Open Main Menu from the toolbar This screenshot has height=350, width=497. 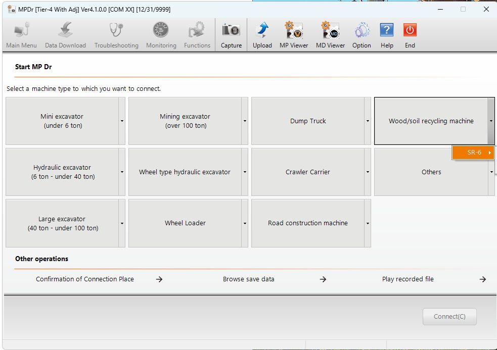(21, 35)
